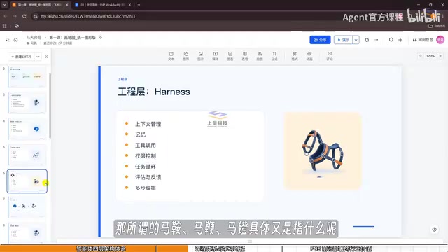
Task: Click the small 工程层 label above title
Action: (122, 79)
